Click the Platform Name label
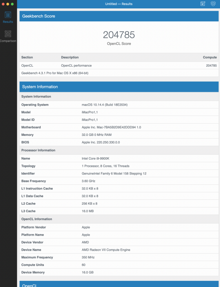The image size is (220, 287). click(x=32, y=235)
